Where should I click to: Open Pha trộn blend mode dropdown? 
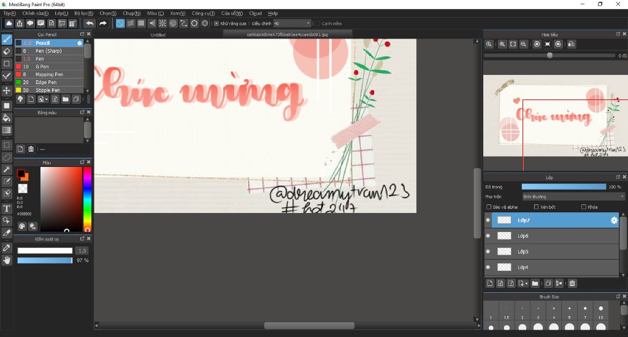click(x=573, y=197)
